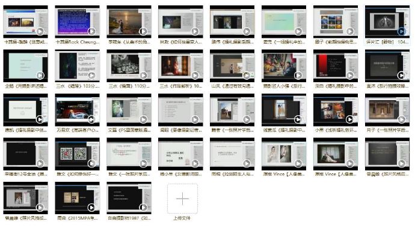Open the 三水《遮障》103分 video thumbnail
Image resolution: width=415 pixels, height=228 pixels.
[77, 66]
